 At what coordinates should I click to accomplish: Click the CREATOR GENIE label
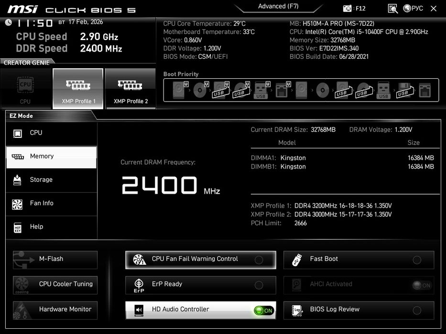(x=26, y=63)
